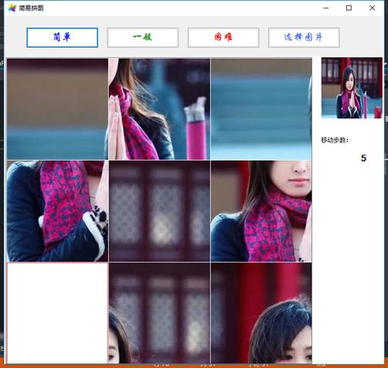This screenshot has height=368, width=388.
Task: Click the 移动步数 label
Action: [x=335, y=140]
